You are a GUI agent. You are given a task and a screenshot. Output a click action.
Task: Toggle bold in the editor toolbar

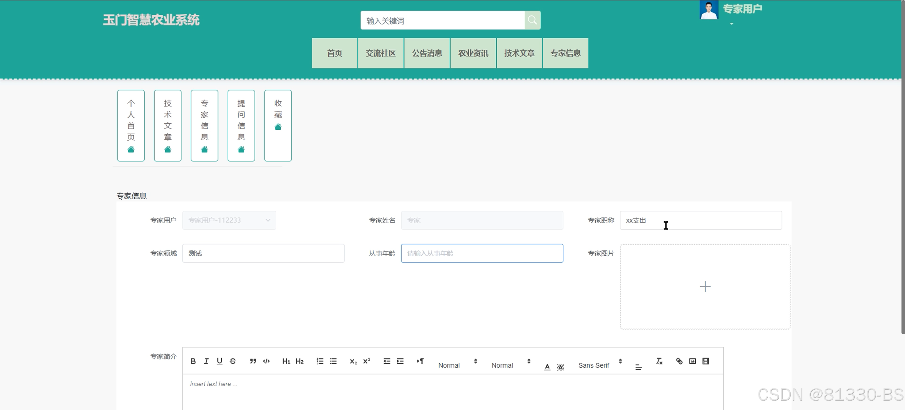point(193,361)
